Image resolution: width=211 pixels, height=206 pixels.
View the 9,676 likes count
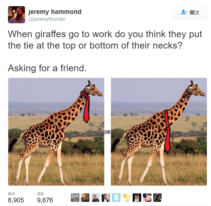tap(45, 200)
